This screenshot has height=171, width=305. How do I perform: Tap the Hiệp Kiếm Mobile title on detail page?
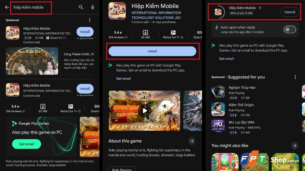(x=155, y=6)
